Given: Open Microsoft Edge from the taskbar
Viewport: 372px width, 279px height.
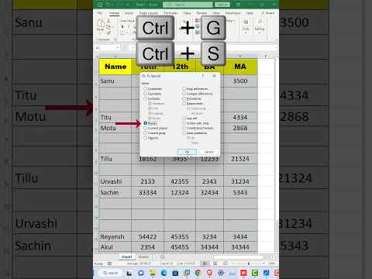Looking at the screenshot, I should (164, 273).
